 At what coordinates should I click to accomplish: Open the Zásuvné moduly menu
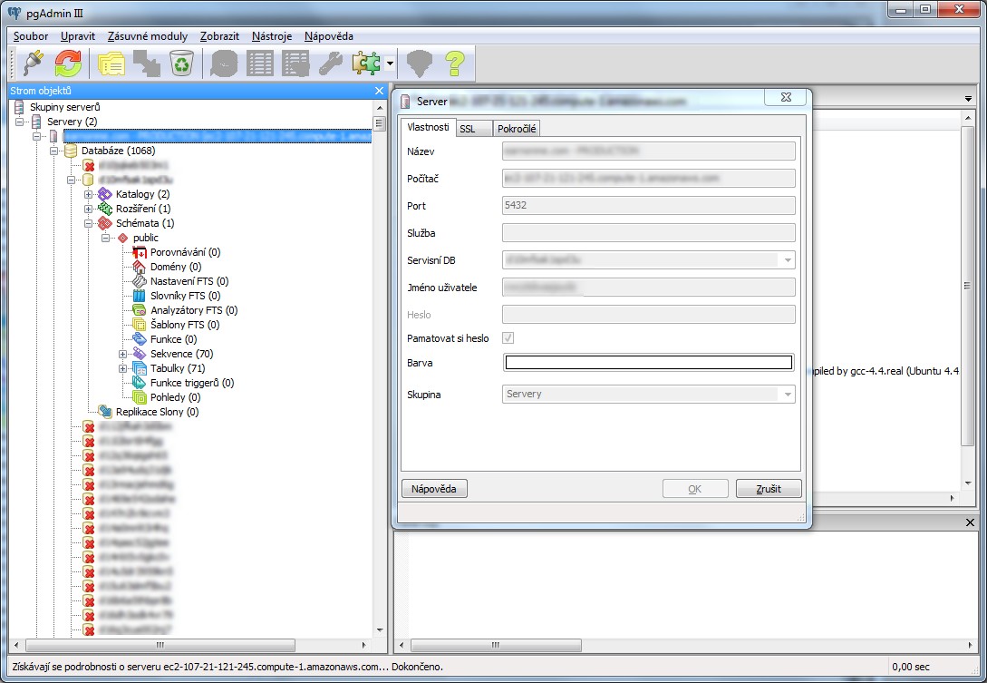pyautogui.click(x=148, y=36)
